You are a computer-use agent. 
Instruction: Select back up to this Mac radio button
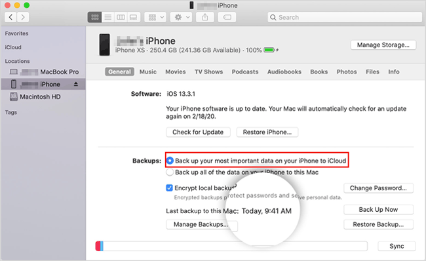(170, 172)
